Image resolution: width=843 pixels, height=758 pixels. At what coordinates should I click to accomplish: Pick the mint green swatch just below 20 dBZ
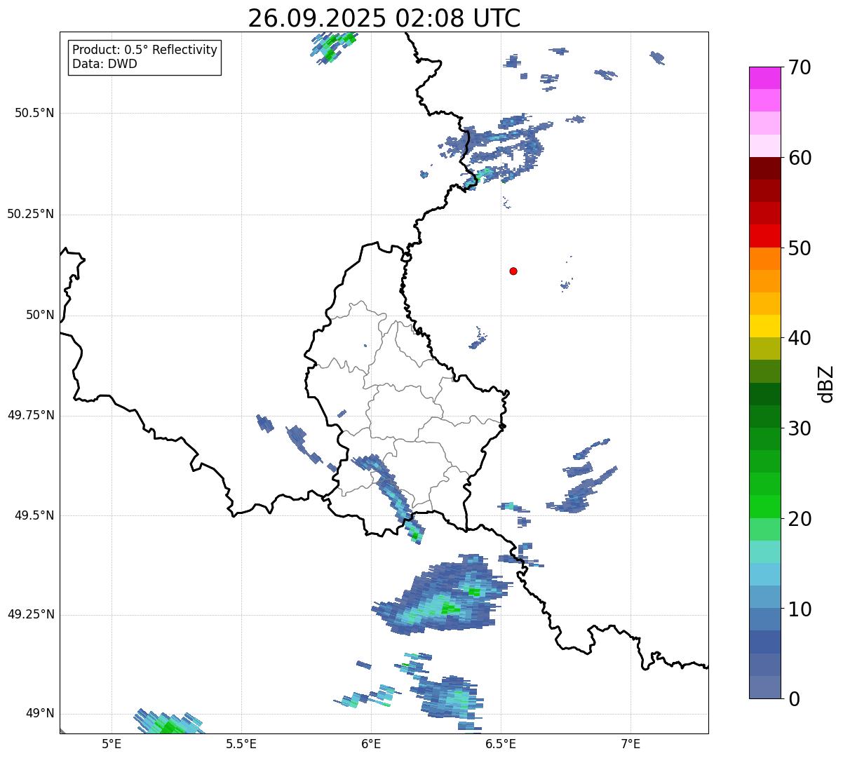(x=765, y=529)
